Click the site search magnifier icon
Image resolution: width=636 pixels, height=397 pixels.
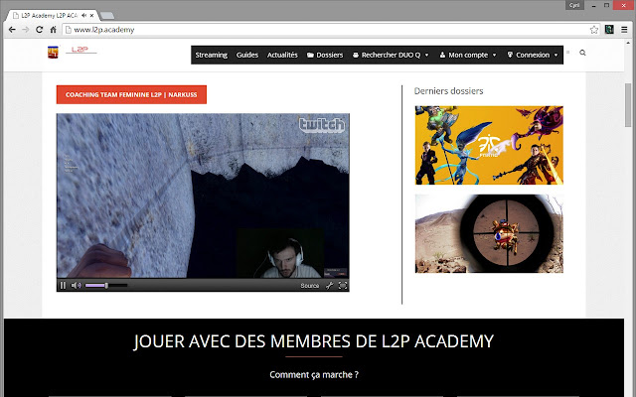coord(582,53)
